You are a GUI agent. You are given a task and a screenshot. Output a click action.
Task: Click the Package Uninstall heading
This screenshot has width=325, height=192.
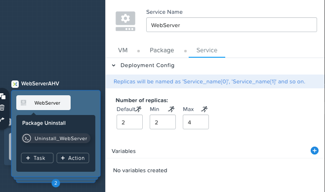tap(44, 123)
